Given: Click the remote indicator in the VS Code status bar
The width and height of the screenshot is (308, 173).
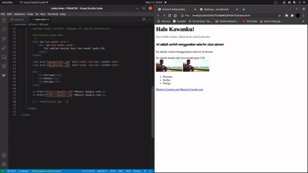Looking at the screenshot, I should (x=2, y=171).
